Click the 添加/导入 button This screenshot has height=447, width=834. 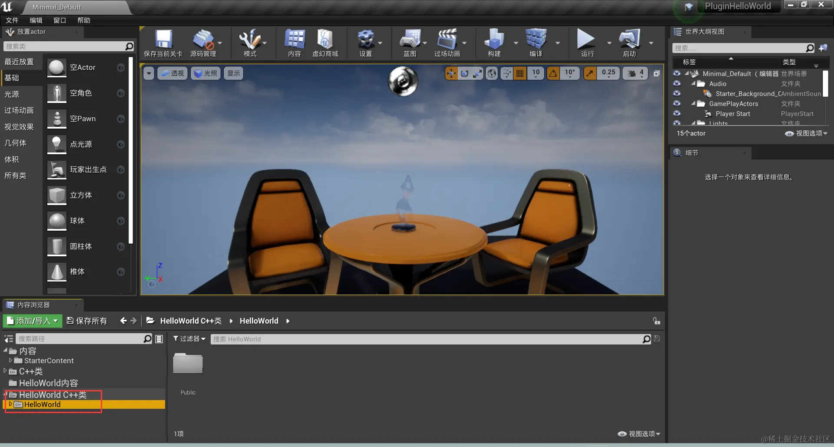point(33,321)
